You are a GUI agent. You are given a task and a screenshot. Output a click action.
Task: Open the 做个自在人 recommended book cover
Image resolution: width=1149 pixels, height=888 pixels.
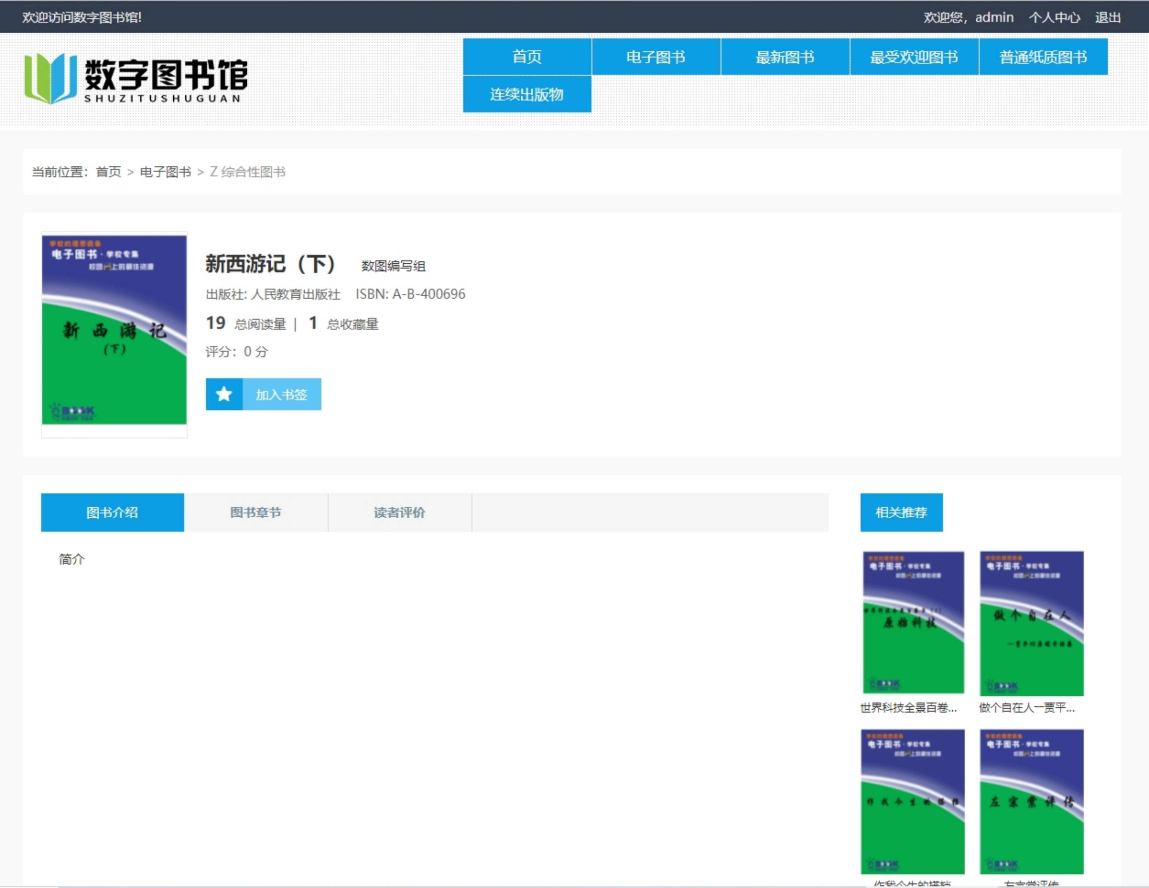click(1031, 623)
